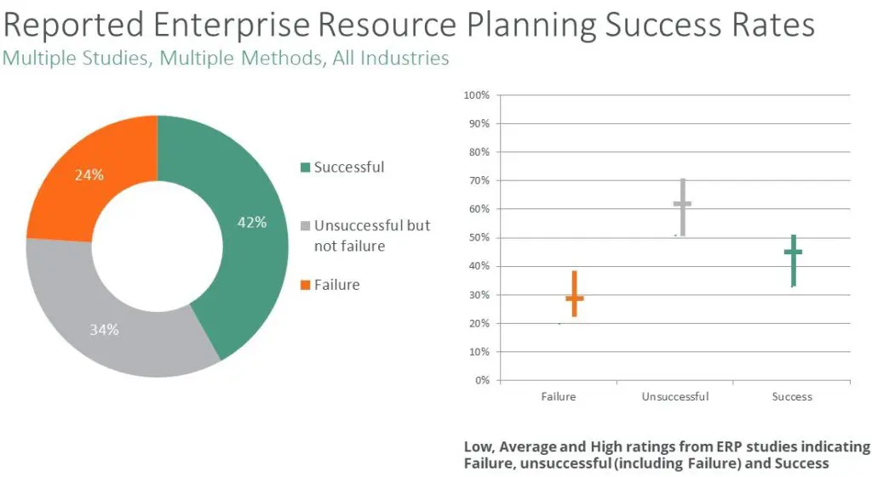Click the bold chart caption text

[667, 455]
